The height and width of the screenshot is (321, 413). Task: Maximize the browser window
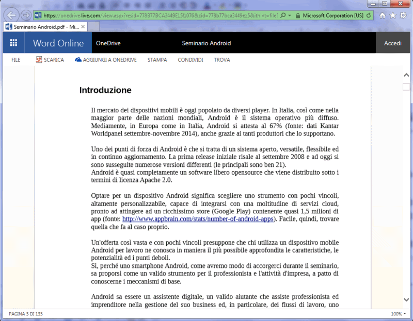[x=385, y=4]
